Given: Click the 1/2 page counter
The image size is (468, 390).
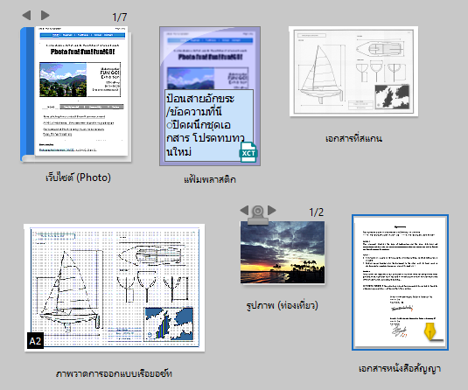Looking at the screenshot, I should click(x=316, y=212).
